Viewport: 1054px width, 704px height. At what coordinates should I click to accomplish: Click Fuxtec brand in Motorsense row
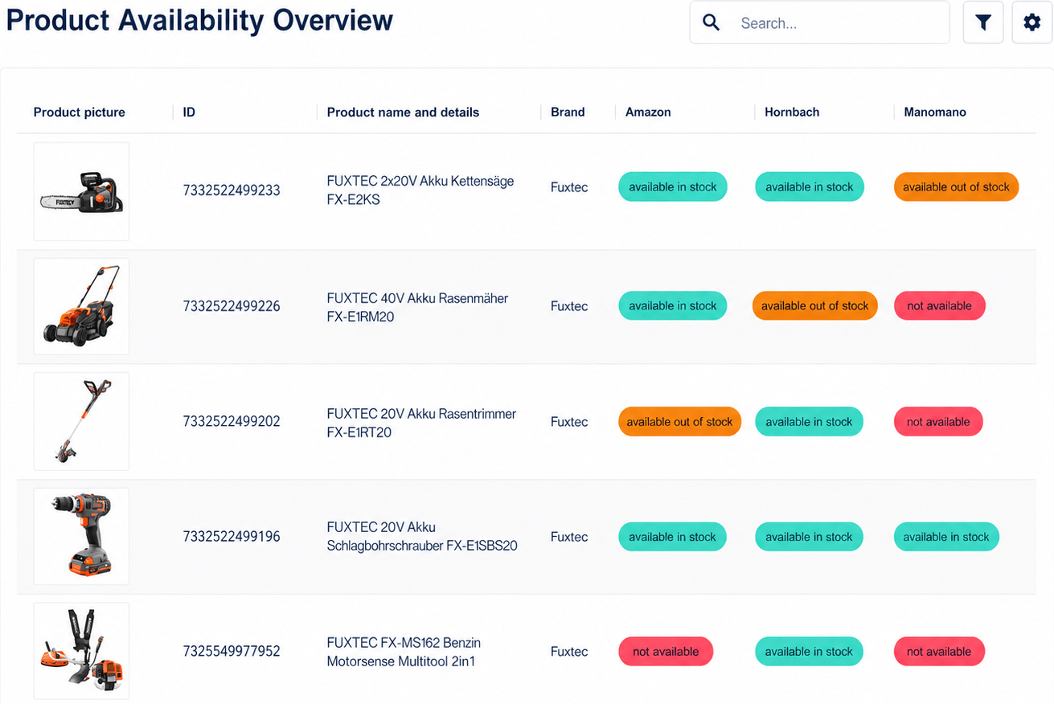[569, 652]
